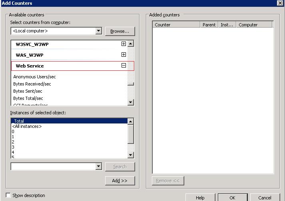Image resolution: width=285 pixels, height=201 pixels.
Task: Select the _Total instance
Action: point(69,121)
